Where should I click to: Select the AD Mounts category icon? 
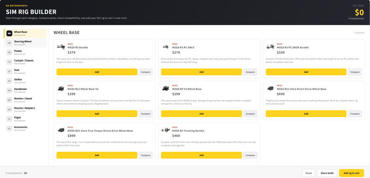pos(9,110)
